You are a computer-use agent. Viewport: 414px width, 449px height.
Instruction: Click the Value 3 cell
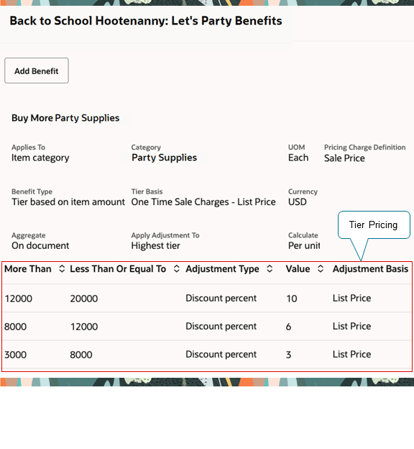288,355
